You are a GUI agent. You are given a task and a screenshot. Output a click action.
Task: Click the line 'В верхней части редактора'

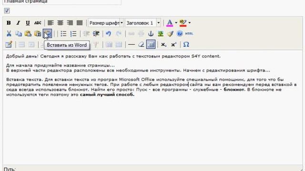click(x=138, y=70)
